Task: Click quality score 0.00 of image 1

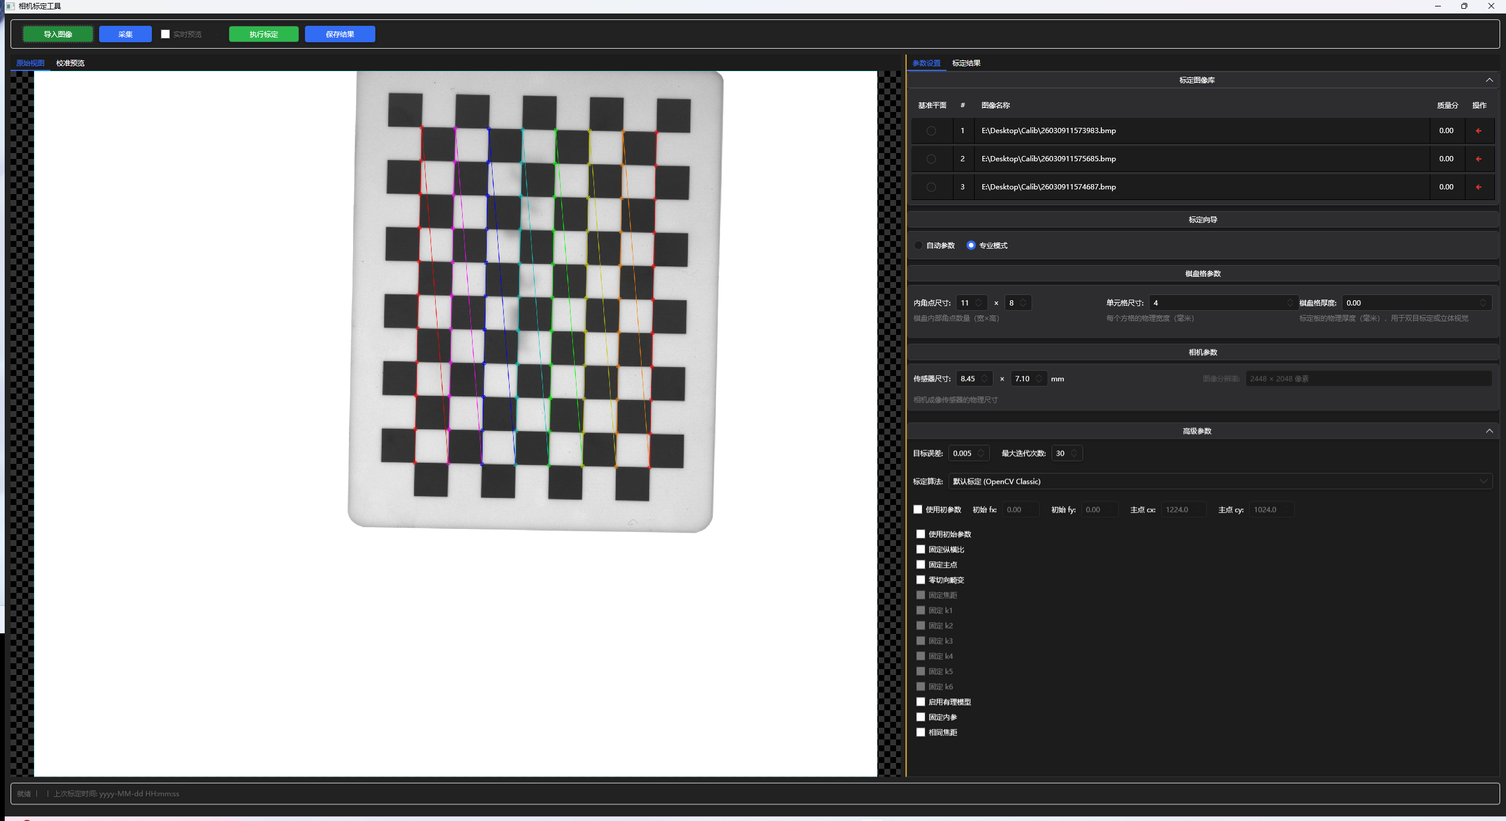Action: pyautogui.click(x=1446, y=131)
